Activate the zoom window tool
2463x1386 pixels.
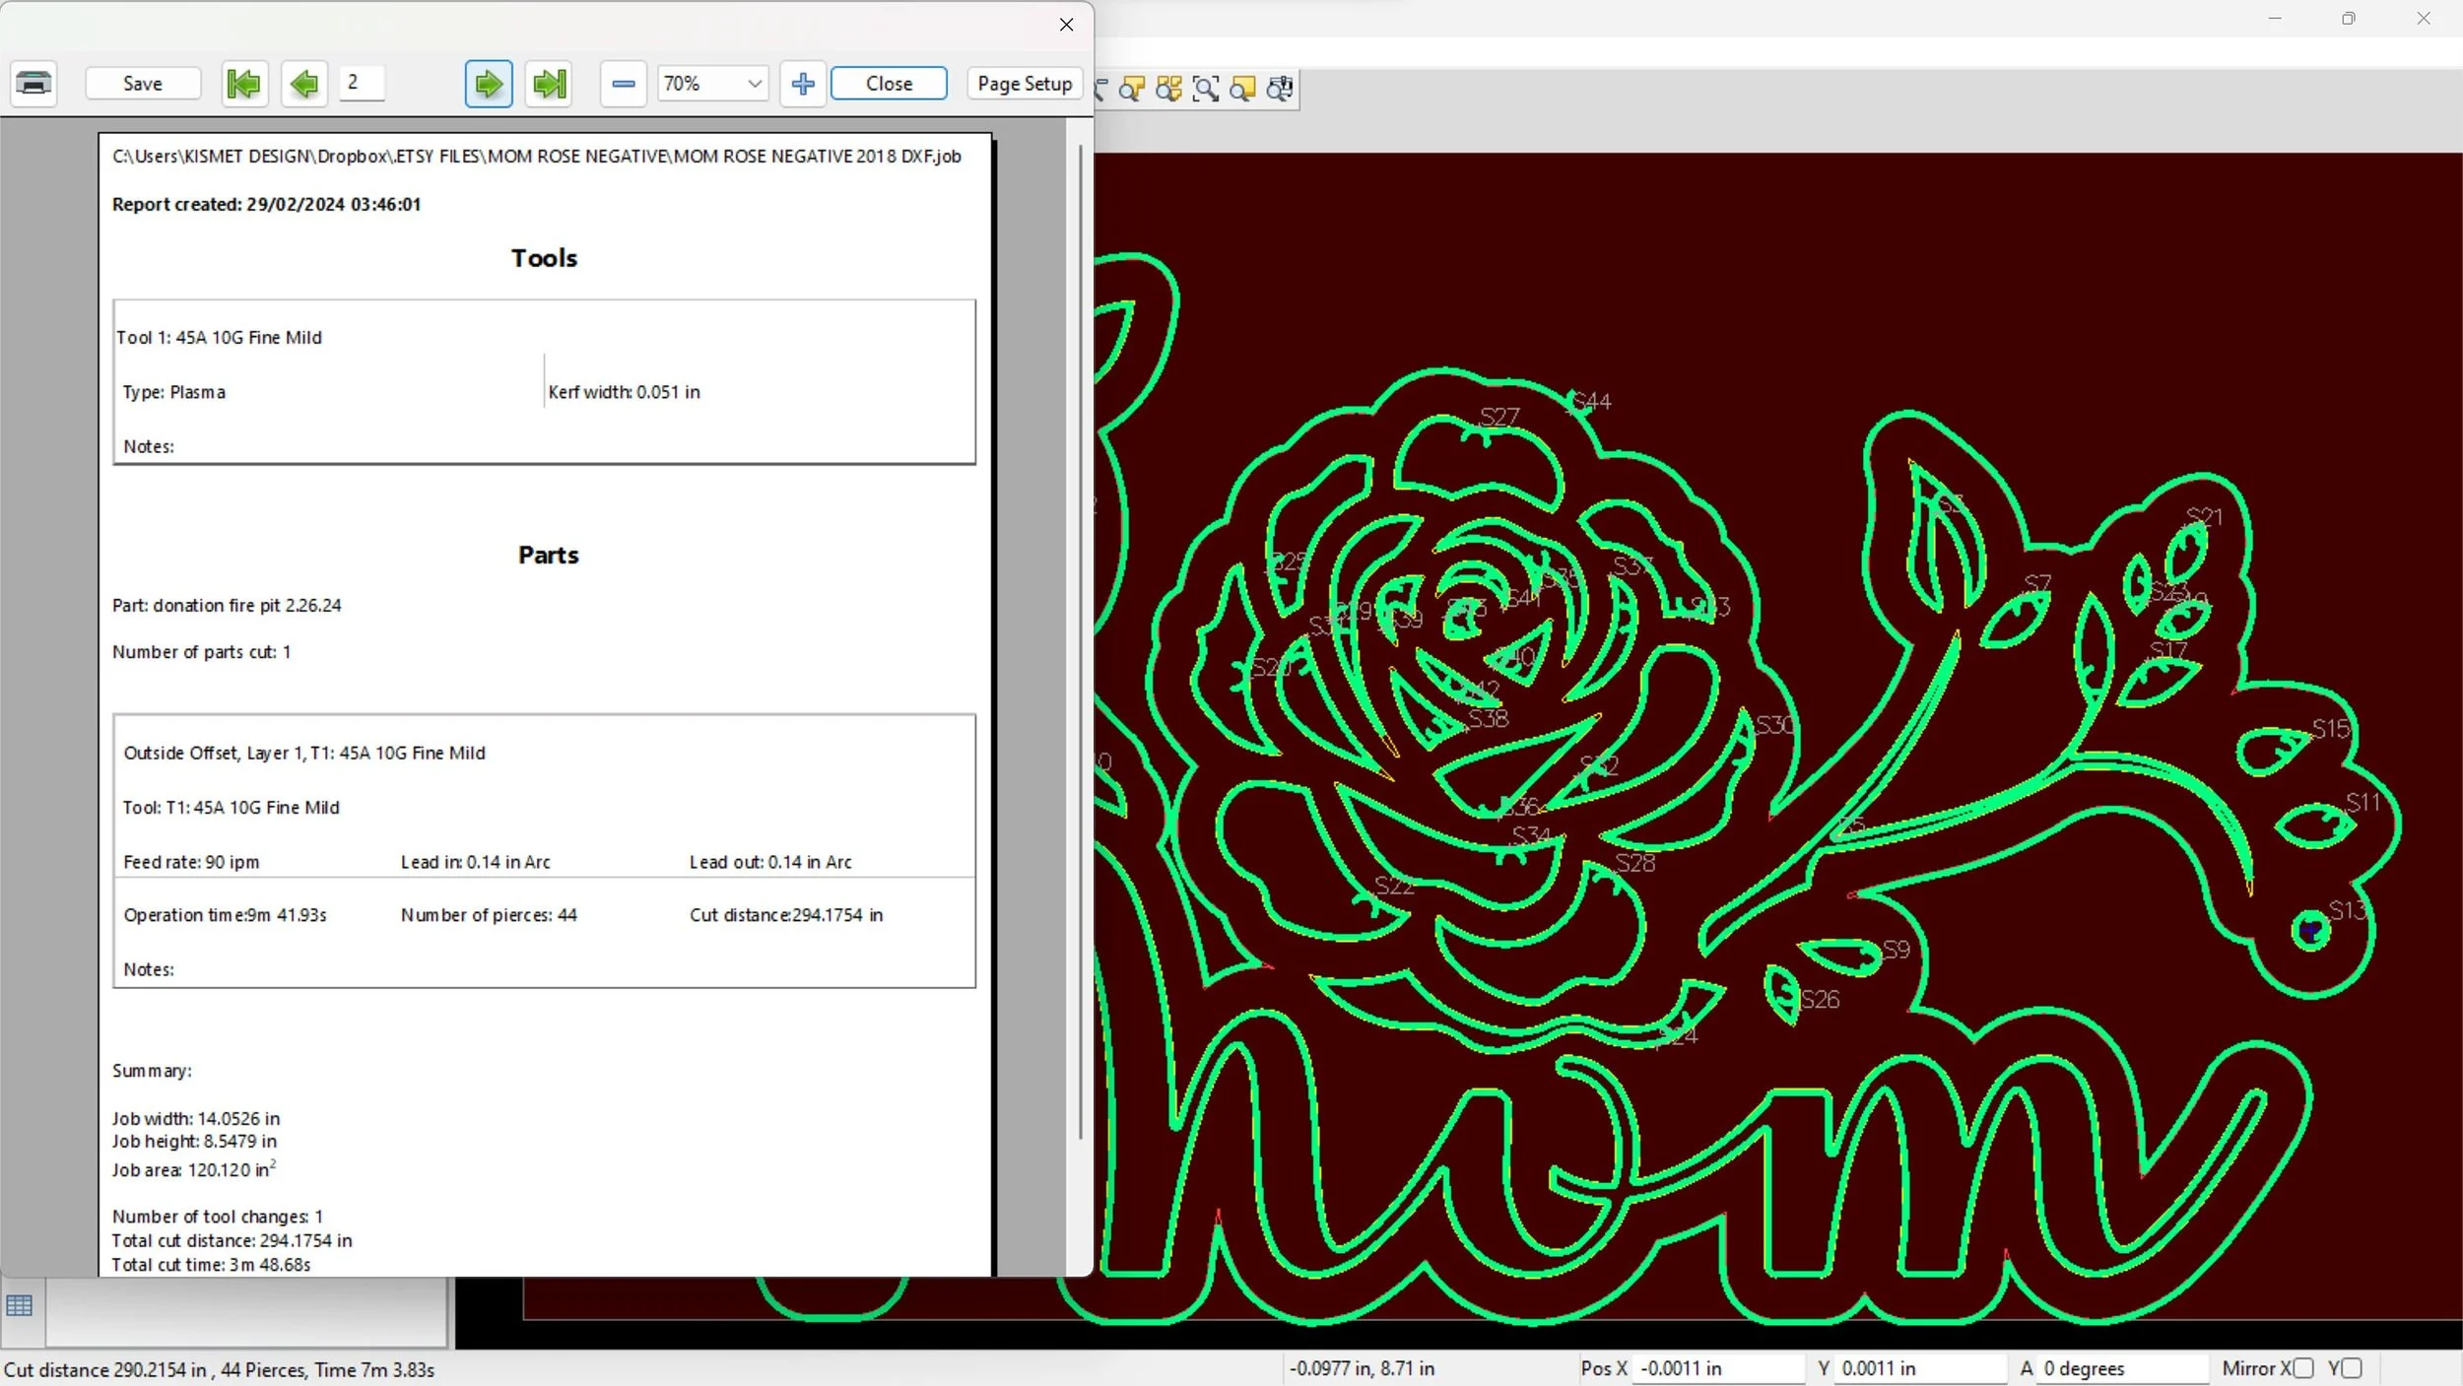point(1206,89)
